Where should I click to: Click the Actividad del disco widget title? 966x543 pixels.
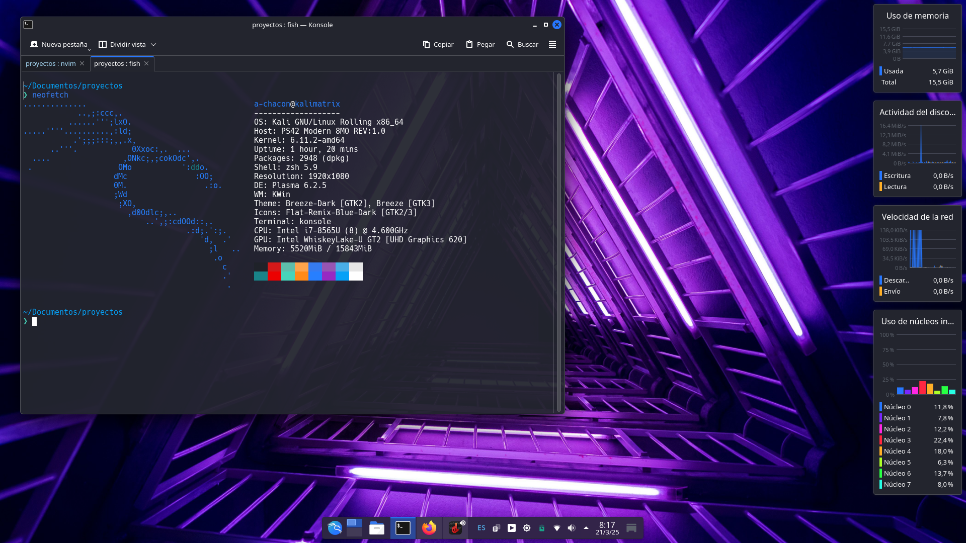(917, 112)
